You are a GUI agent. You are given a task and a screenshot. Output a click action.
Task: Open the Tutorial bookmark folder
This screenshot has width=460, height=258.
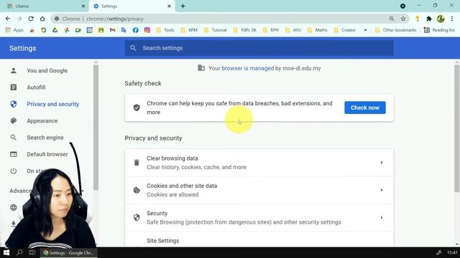216,30
